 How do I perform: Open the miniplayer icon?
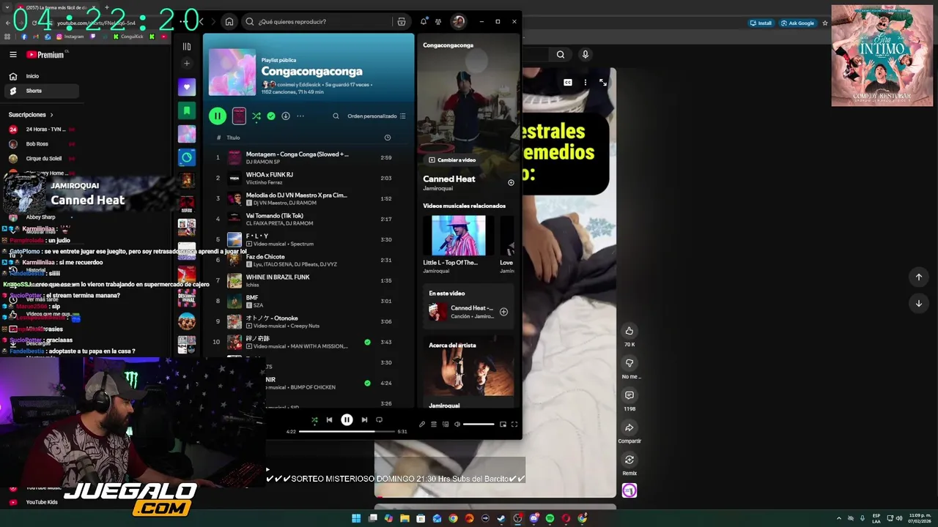click(503, 425)
